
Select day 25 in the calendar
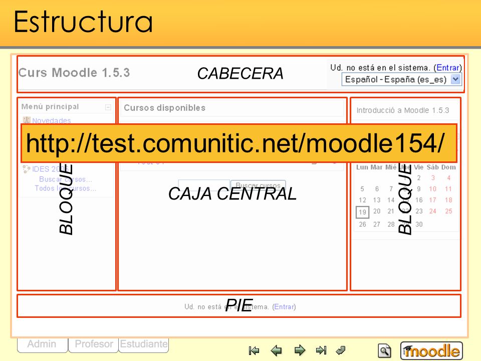(x=448, y=211)
